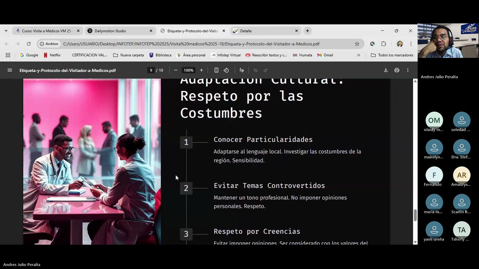Zoom in the PDF with plus button
This screenshot has height=269, width=479.
(201, 70)
